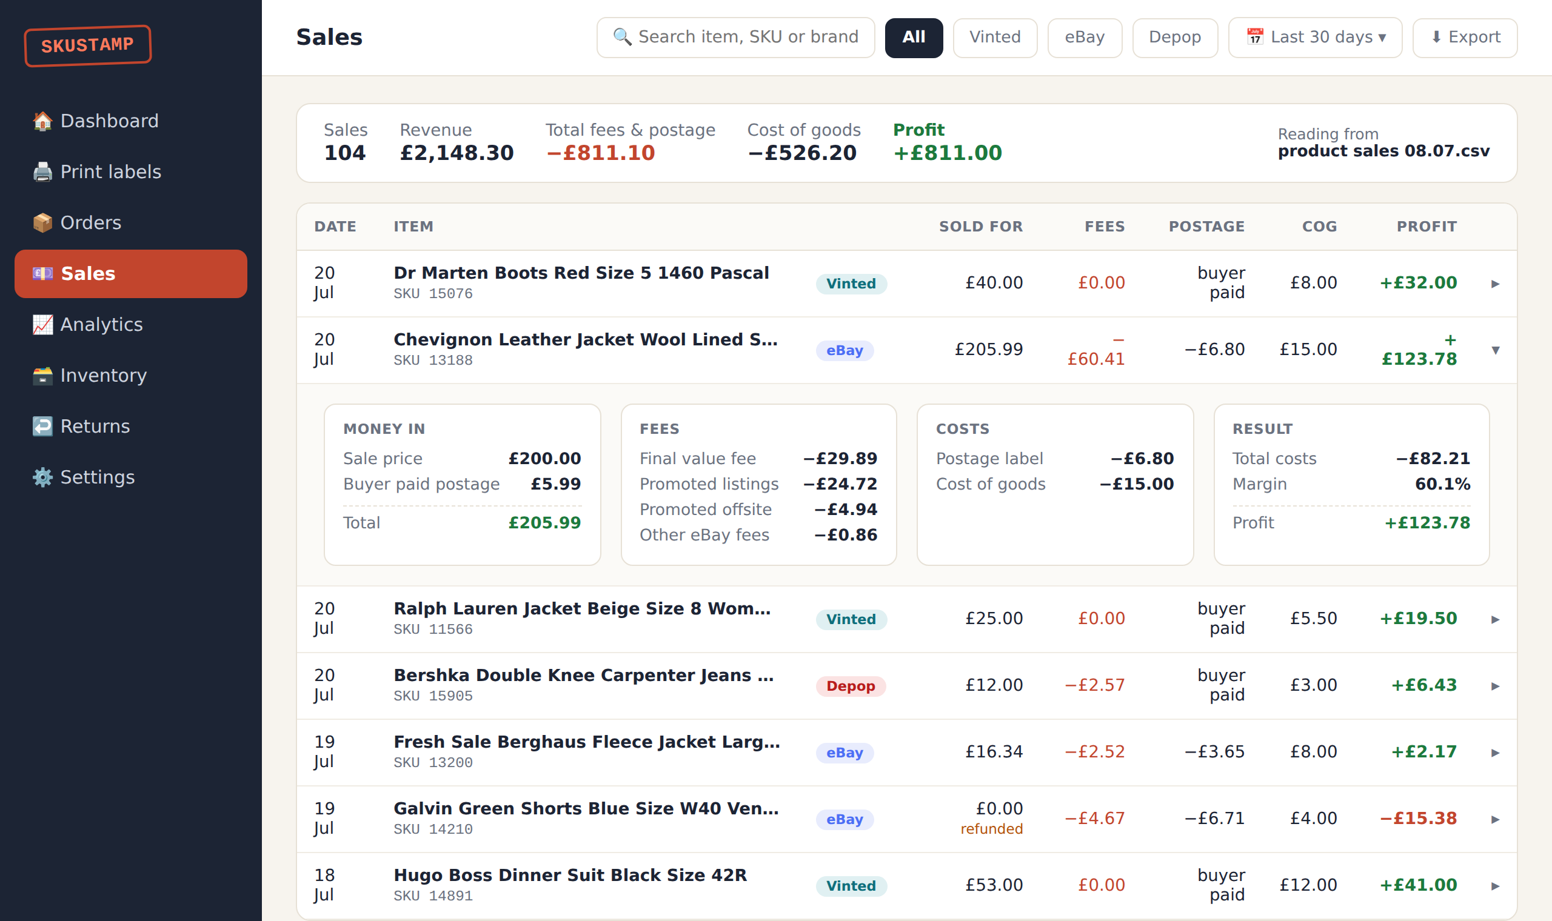1552x921 pixels.
Task: Select the All marketplace filter
Action: tap(914, 37)
